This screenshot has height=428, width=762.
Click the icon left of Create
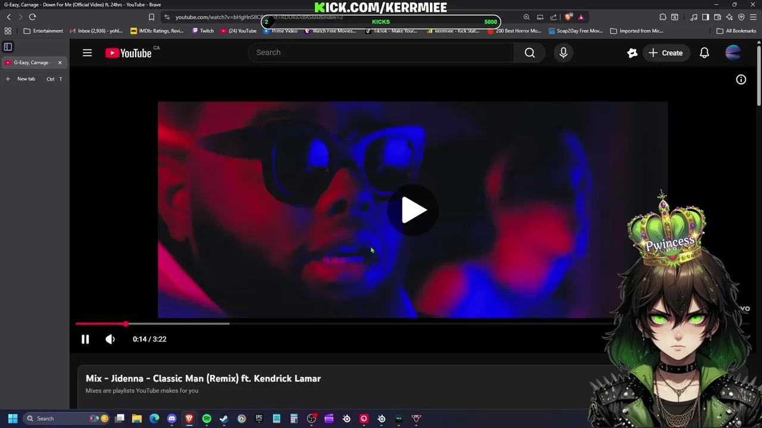(x=632, y=53)
